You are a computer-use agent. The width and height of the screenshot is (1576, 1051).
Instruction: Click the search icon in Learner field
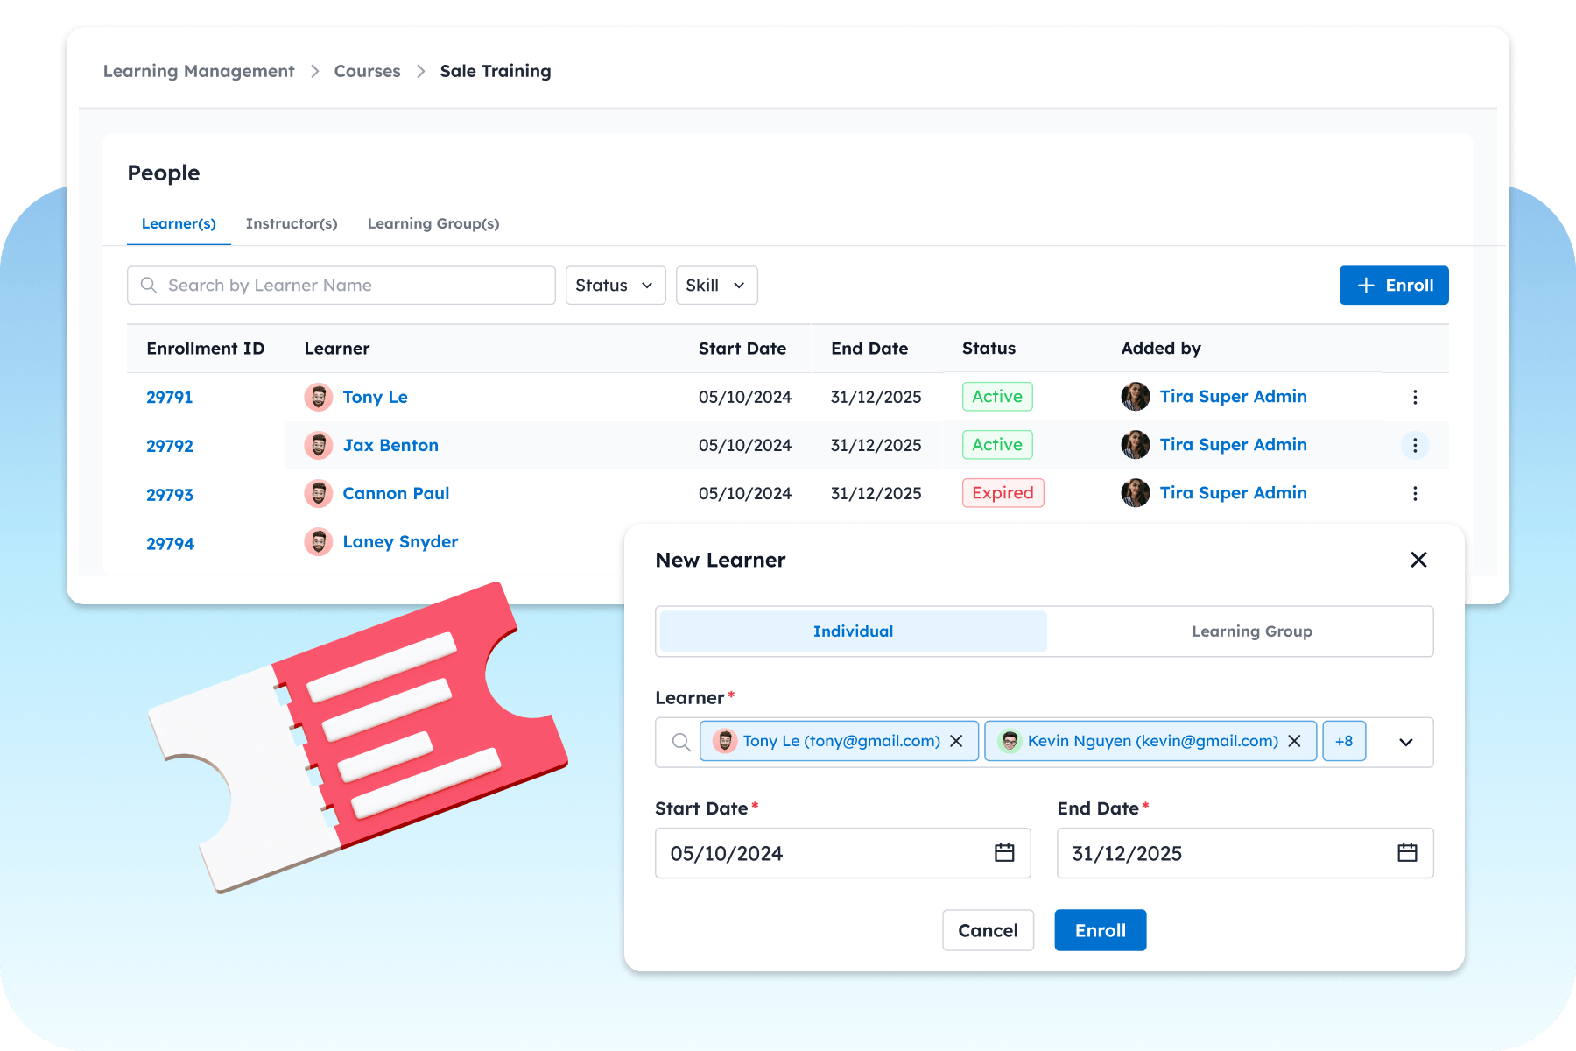679,742
